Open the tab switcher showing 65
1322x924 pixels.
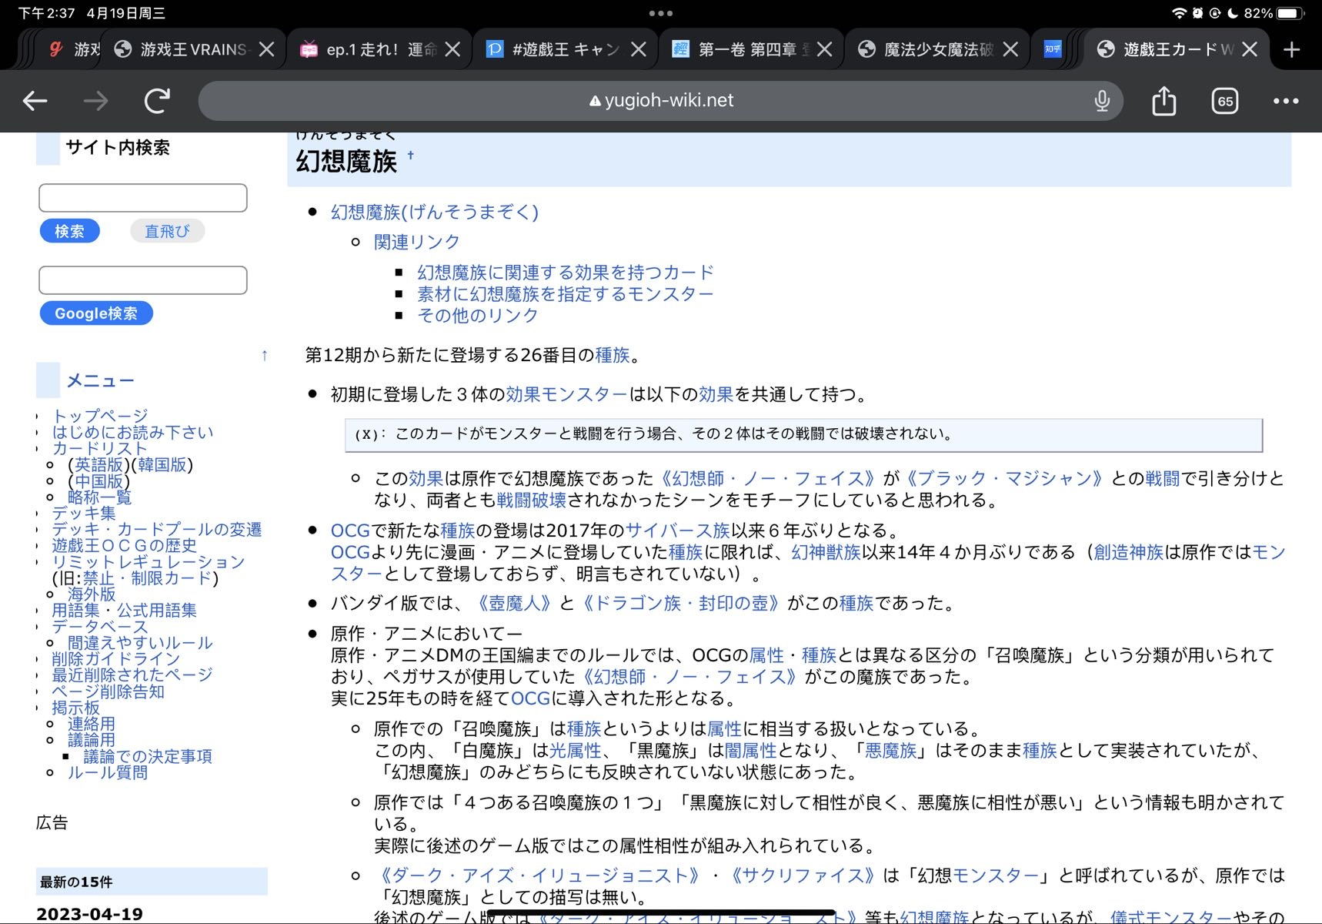(x=1224, y=101)
